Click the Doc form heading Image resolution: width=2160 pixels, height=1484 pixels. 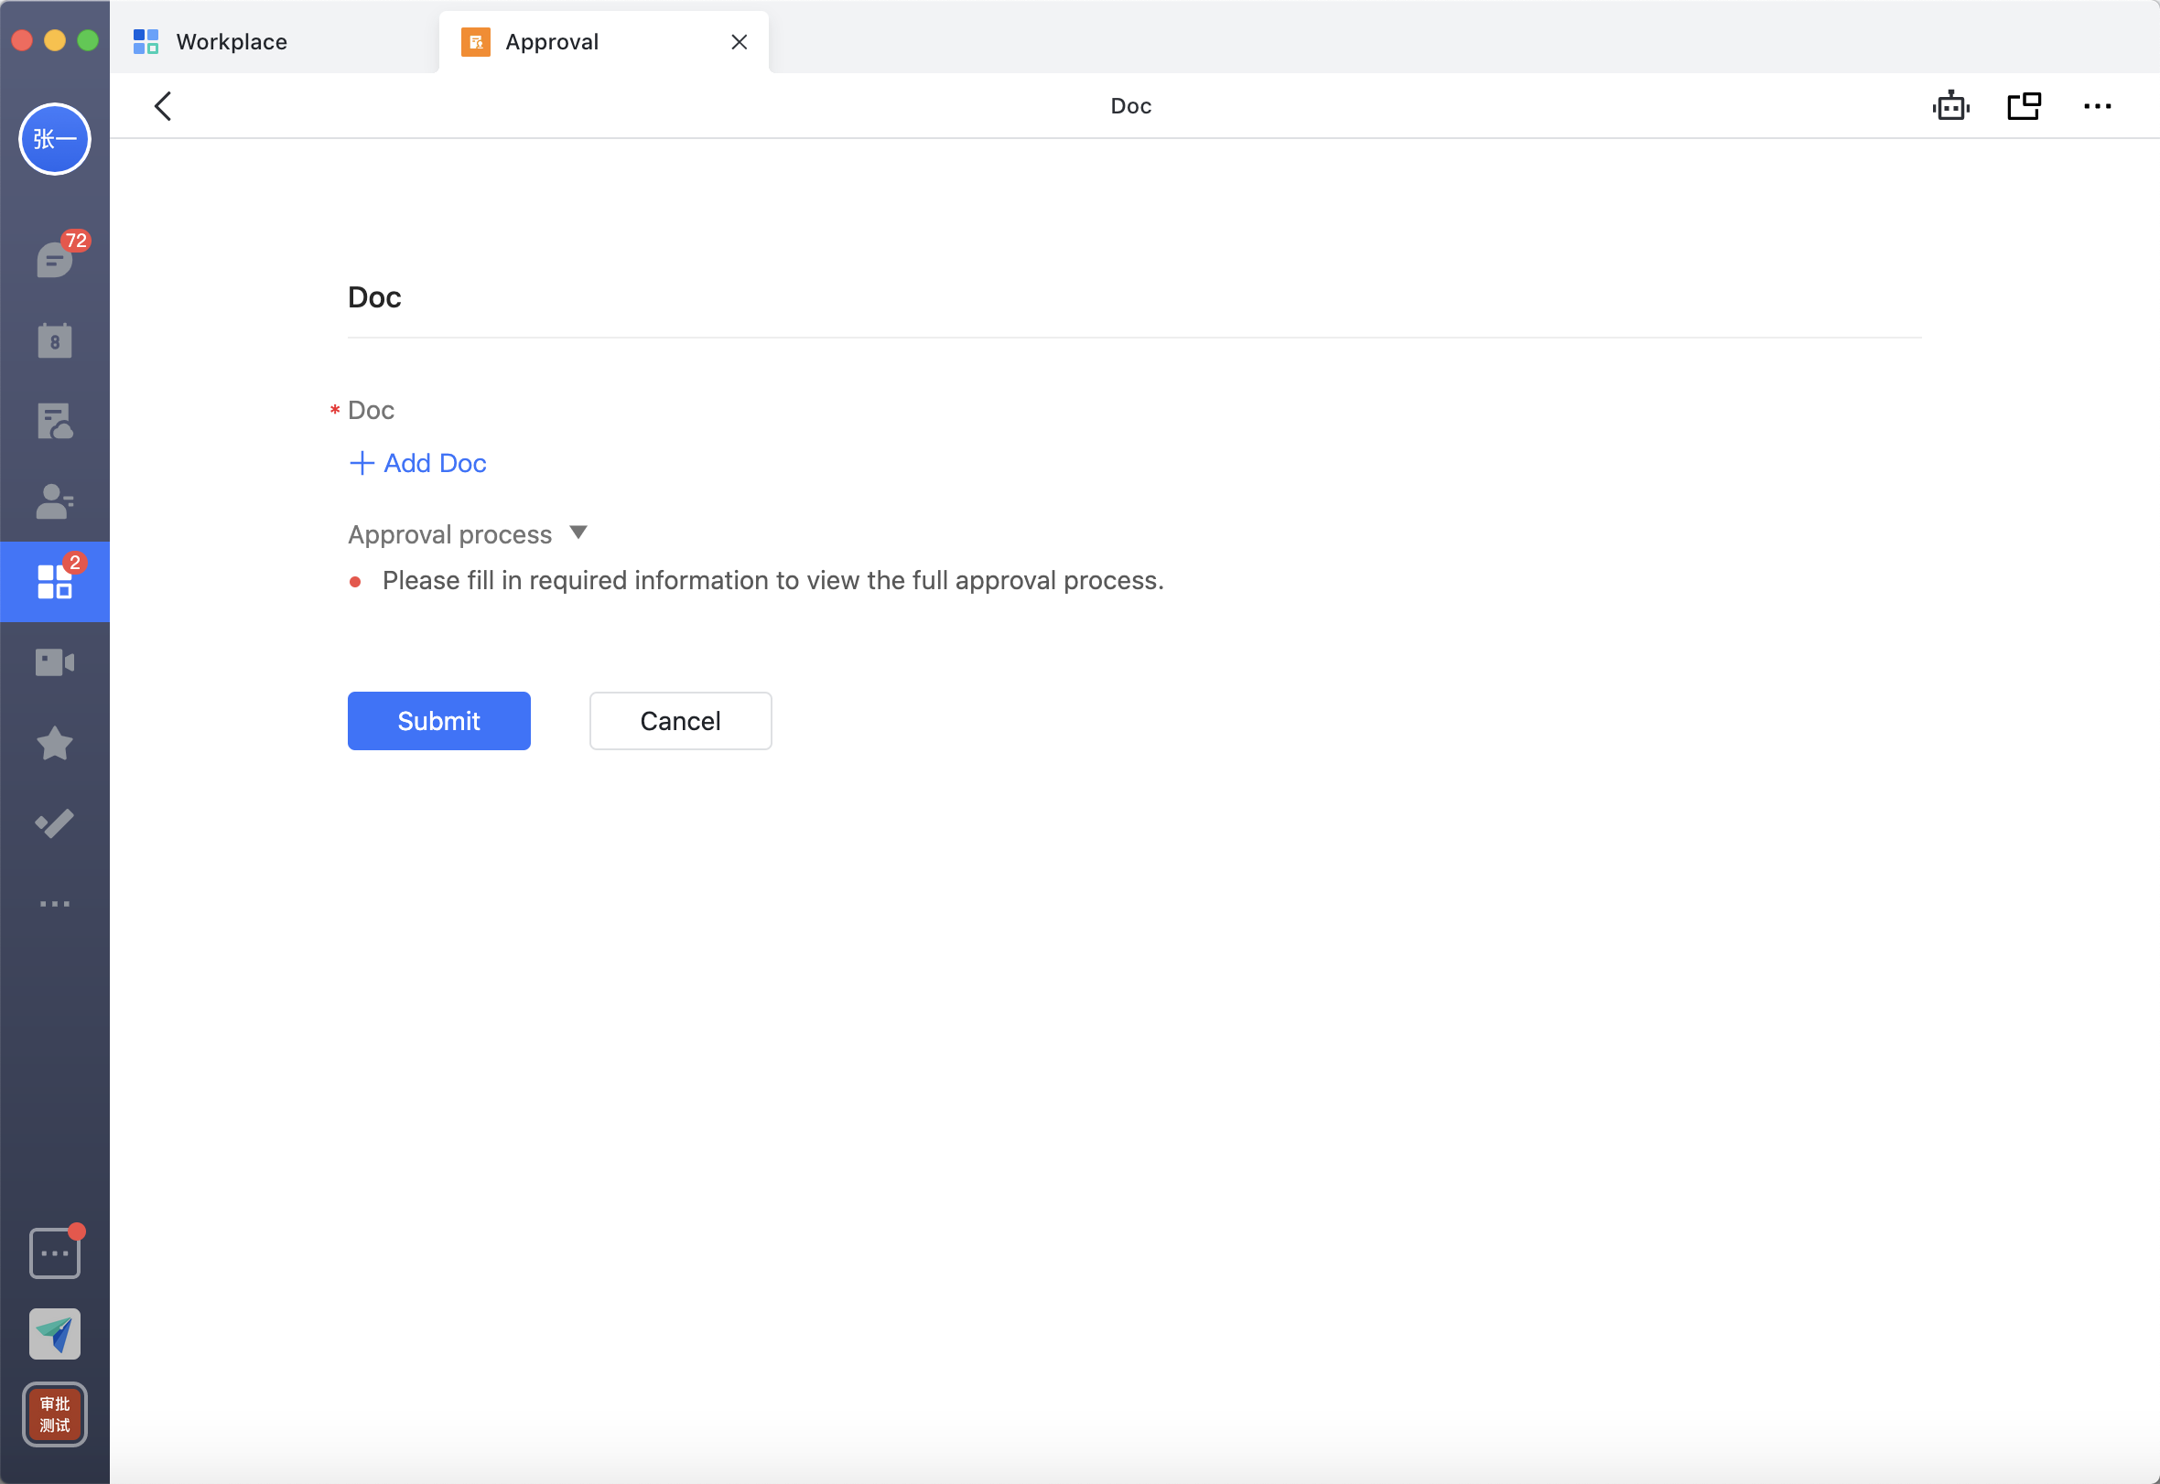click(x=375, y=297)
